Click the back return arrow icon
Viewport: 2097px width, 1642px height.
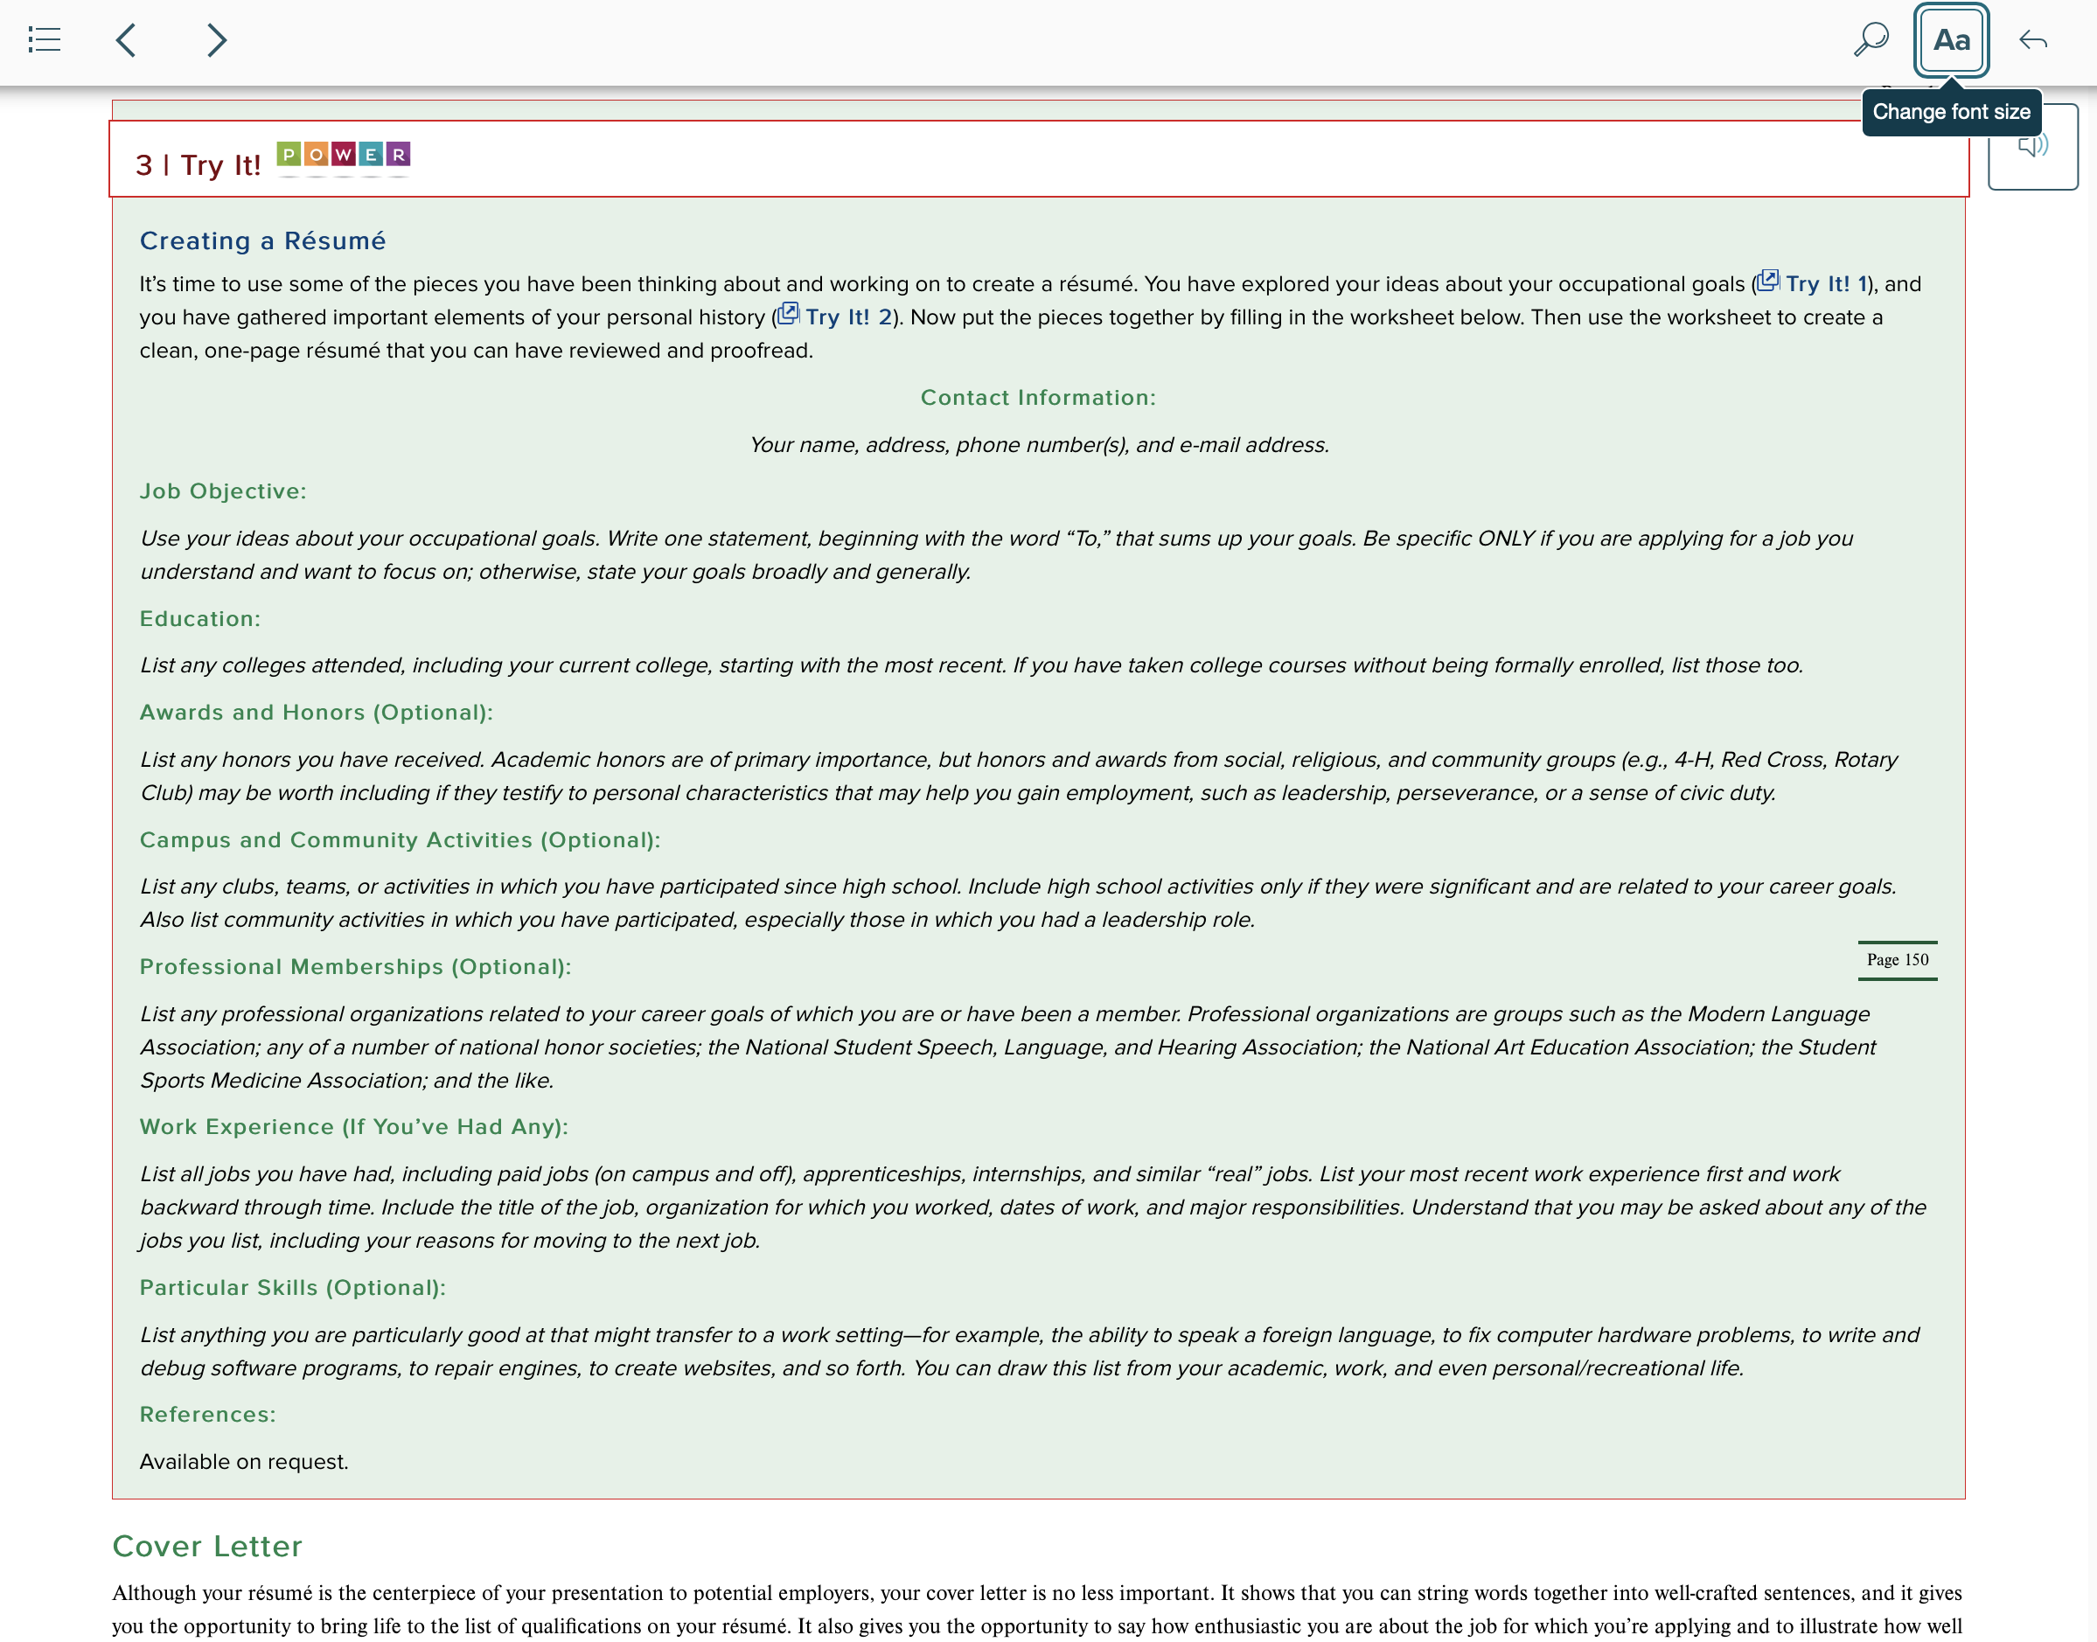pyautogui.click(x=2033, y=40)
